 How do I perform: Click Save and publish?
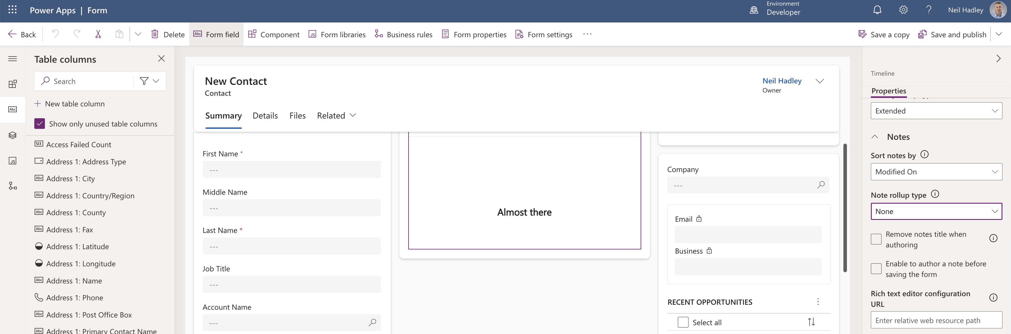952,35
